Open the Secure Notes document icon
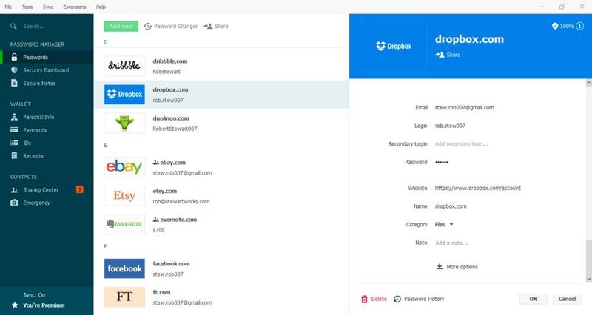This screenshot has height=315, width=592. [x=14, y=83]
